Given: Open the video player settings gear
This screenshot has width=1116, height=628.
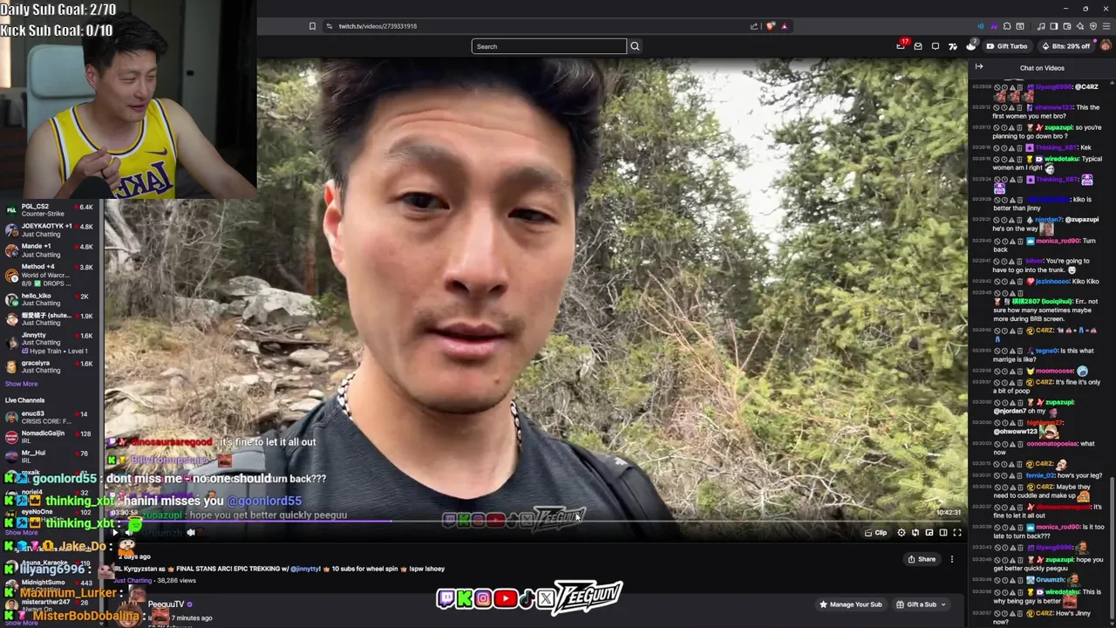Looking at the screenshot, I should point(902,533).
